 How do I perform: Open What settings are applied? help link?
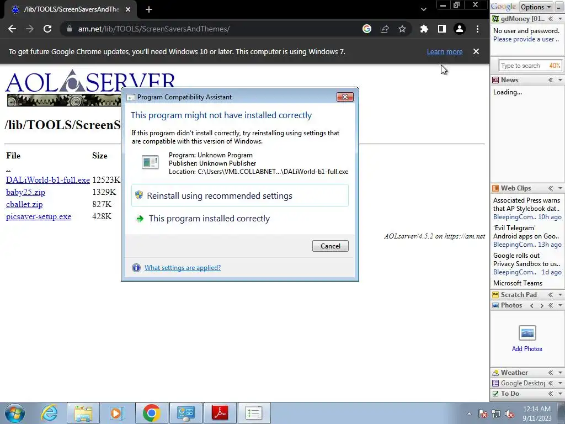click(x=183, y=268)
